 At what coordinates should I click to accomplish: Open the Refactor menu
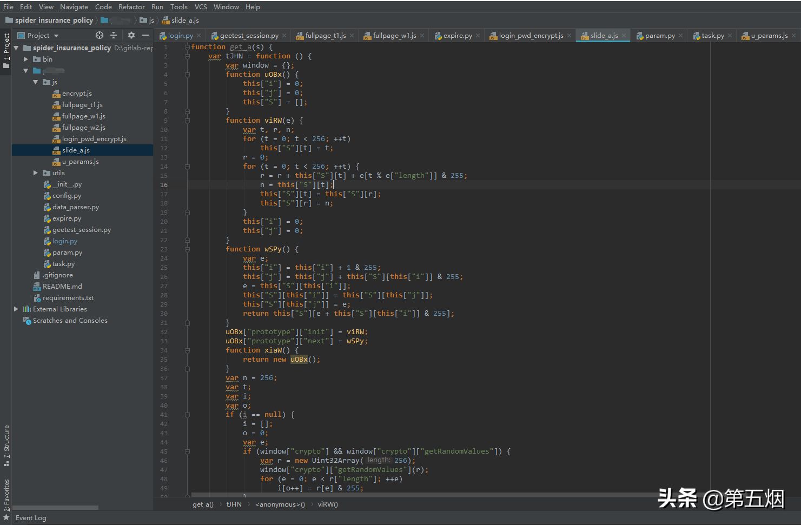point(131,6)
